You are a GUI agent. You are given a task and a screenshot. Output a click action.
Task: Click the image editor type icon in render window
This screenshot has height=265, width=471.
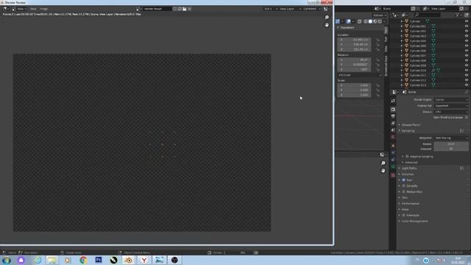click(x=6, y=9)
